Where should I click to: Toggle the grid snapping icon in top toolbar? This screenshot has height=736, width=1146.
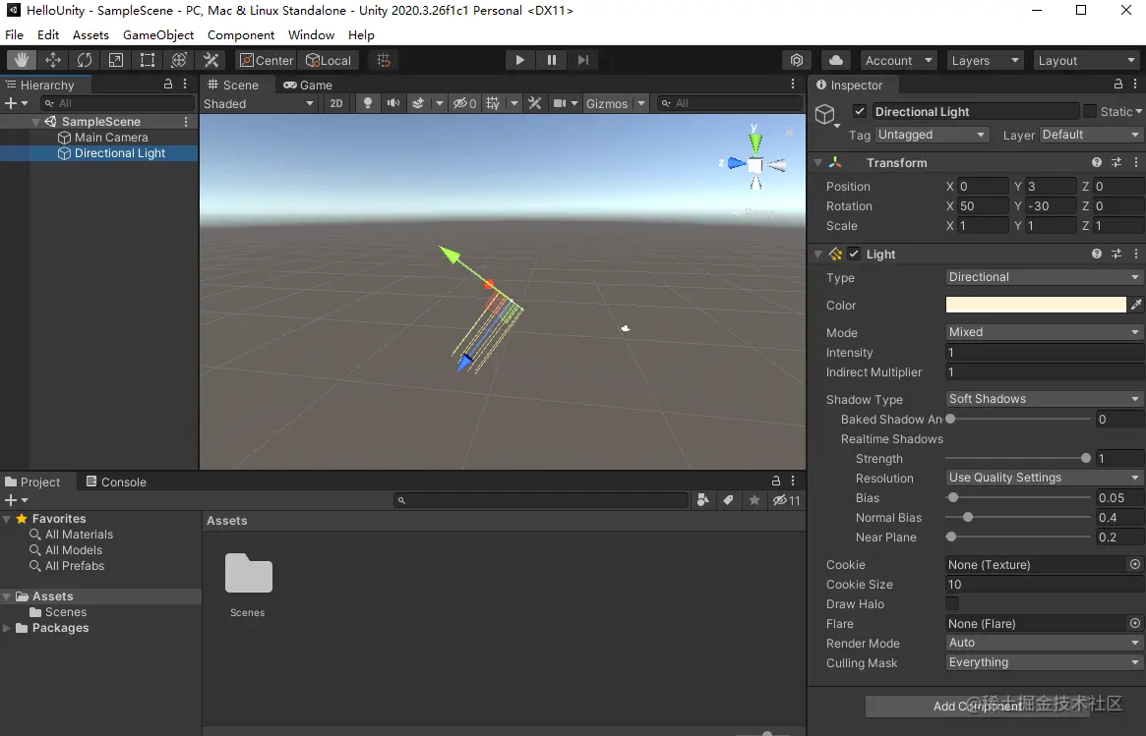tap(383, 60)
